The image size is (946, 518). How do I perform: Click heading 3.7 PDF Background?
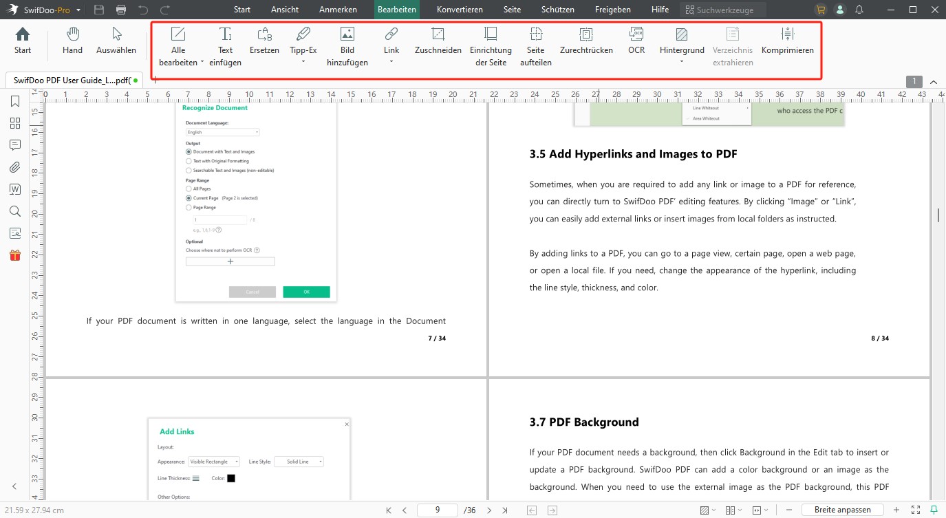coord(584,422)
